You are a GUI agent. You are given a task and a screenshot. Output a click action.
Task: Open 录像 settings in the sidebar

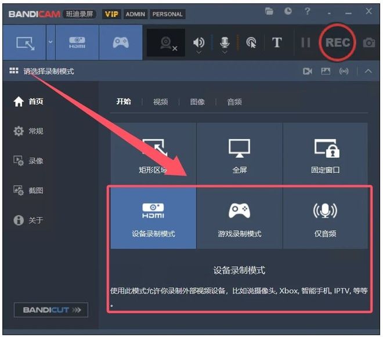tap(28, 161)
